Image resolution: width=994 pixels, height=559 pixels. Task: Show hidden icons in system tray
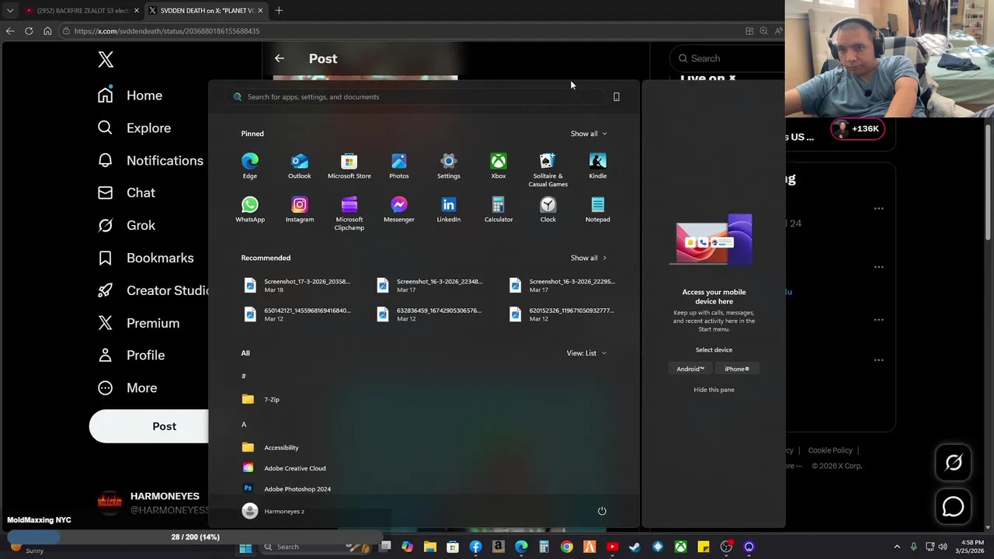897,547
